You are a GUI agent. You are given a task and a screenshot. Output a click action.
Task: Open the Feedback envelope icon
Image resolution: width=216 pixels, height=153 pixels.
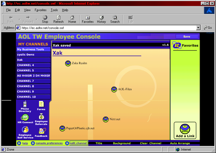(42, 131)
